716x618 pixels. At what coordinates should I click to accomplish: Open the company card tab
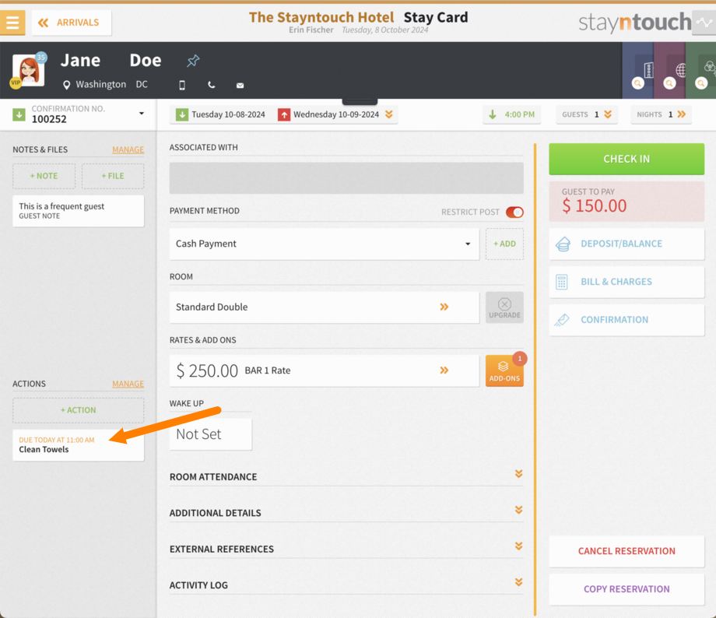click(x=638, y=70)
